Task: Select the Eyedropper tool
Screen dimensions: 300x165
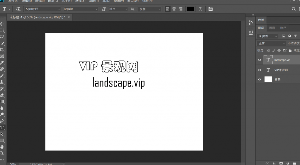Action: [2, 63]
